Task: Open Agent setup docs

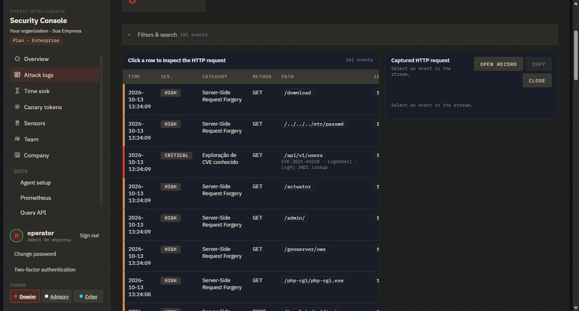Action: 35,183
